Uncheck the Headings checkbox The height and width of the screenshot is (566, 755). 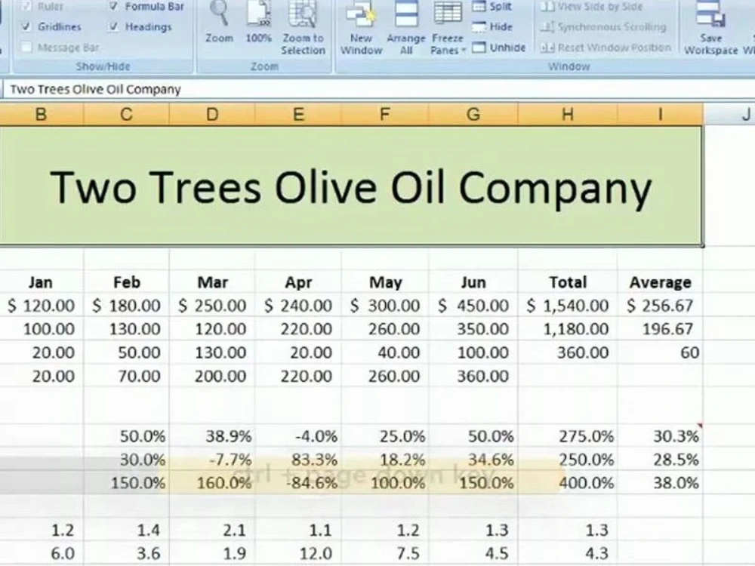click(x=114, y=27)
